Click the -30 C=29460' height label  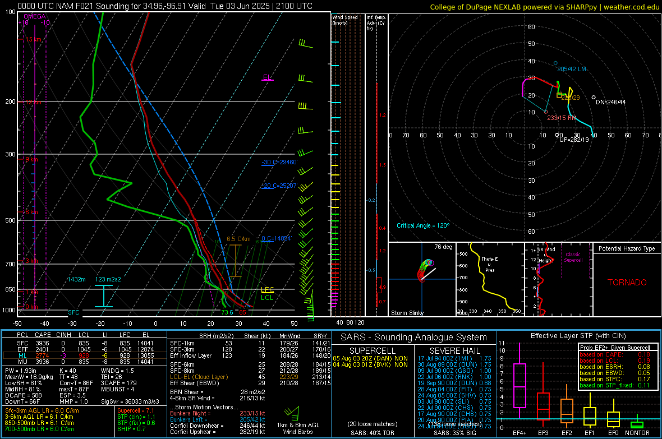click(x=279, y=163)
